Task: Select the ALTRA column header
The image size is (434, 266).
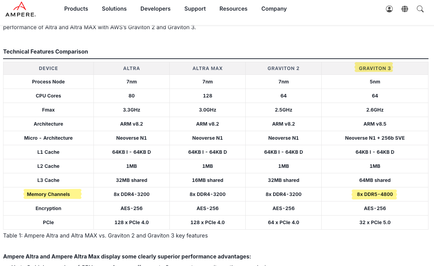Action: click(132, 68)
